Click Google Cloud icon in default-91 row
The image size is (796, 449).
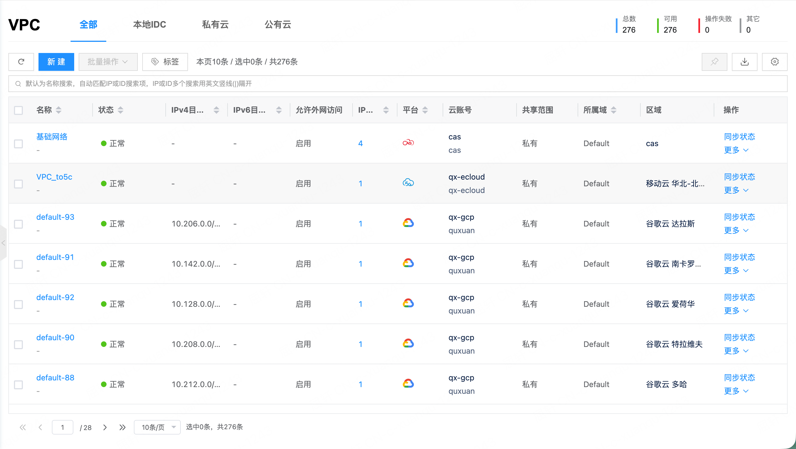pos(408,263)
